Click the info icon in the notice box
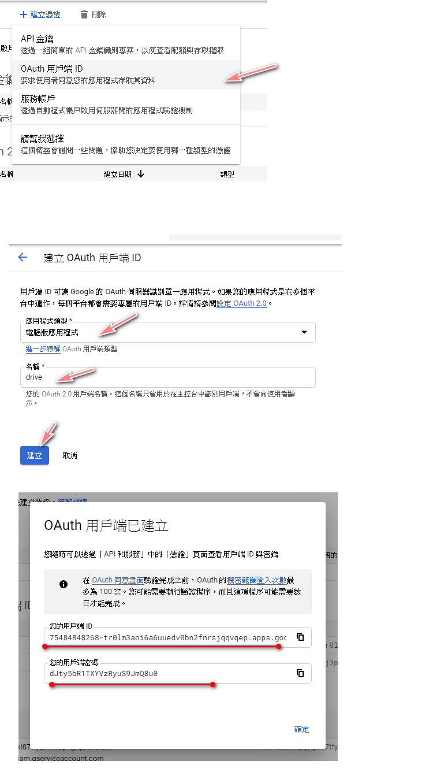The image size is (433, 772). [64, 584]
